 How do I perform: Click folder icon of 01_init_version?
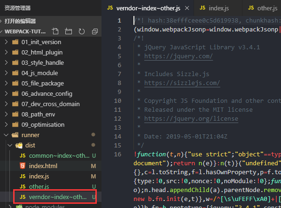[15, 42]
